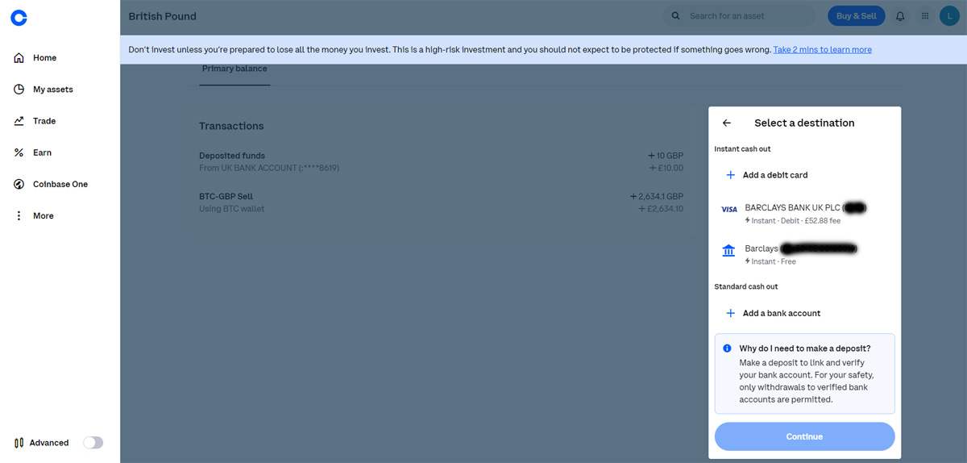Click the Advanced candlestick icon
The width and height of the screenshot is (967, 463).
coord(19,443)
